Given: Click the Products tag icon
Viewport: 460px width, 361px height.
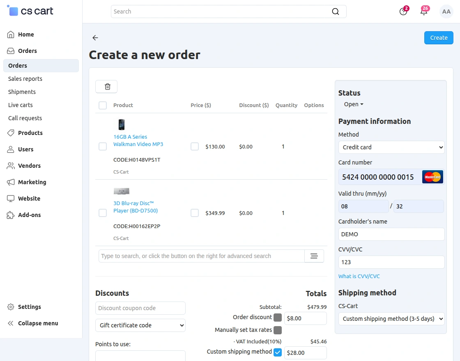Looking at the screenshot, I should coord(11,133).
